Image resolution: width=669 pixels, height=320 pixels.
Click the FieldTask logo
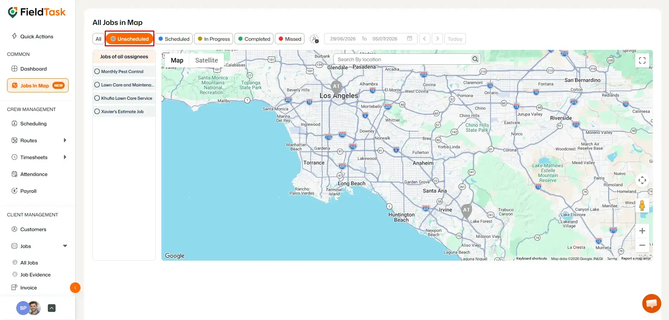[x=37, y=12]
